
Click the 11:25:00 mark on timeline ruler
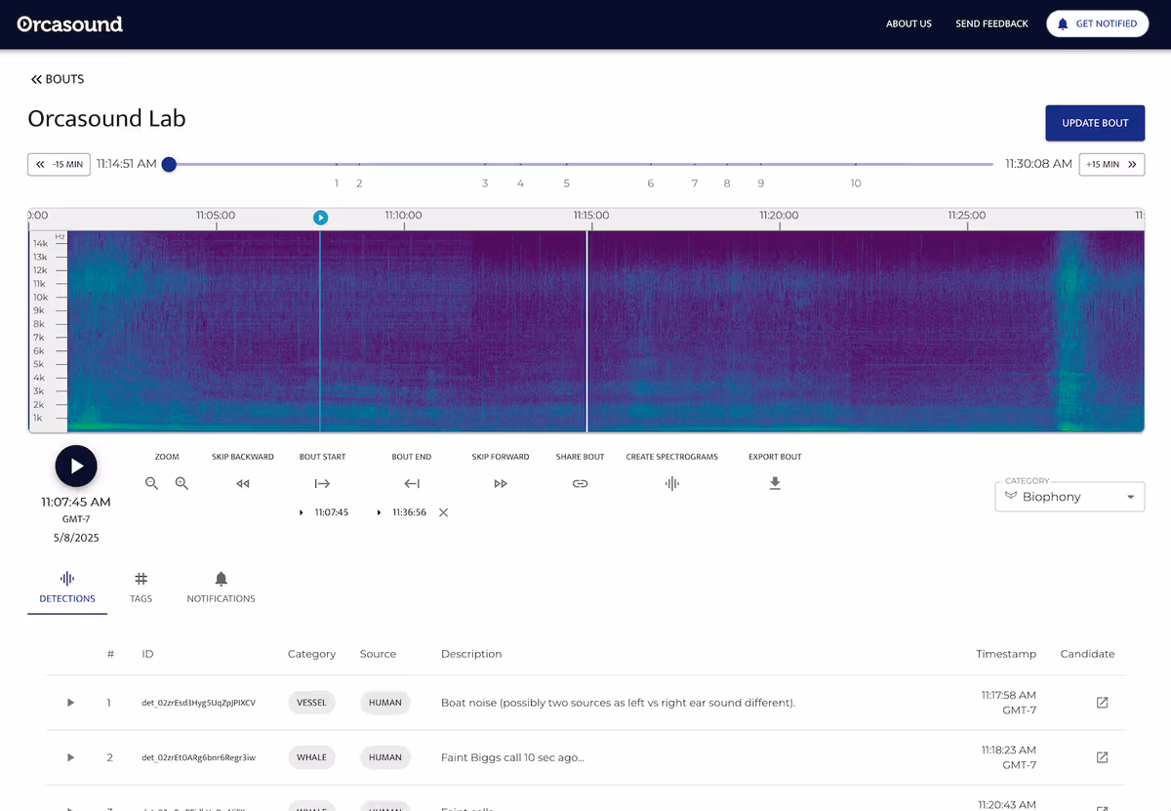[967, 215]
